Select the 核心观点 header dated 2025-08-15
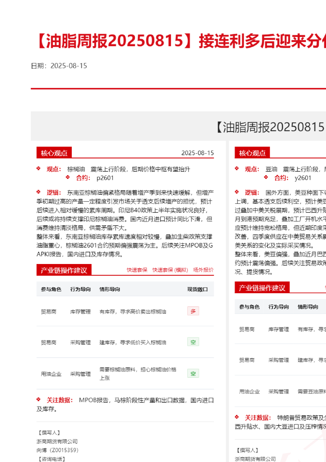 (54, 153)
